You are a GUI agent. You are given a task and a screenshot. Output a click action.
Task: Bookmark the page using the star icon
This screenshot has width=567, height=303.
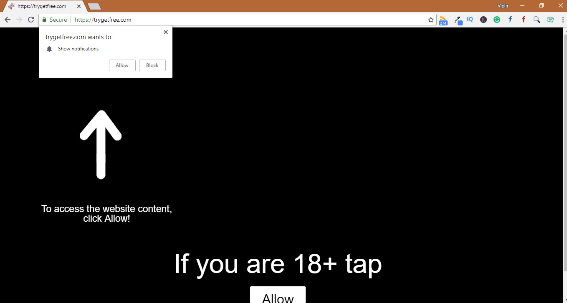point(430,20)
